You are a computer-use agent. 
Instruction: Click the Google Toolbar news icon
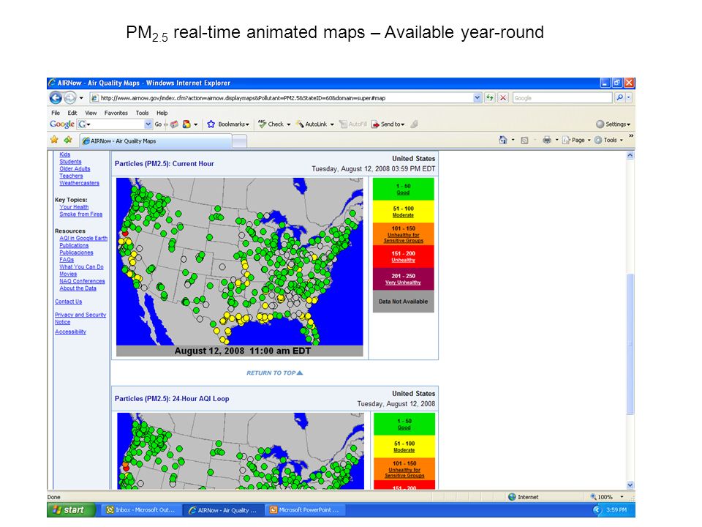coord(174,124)
